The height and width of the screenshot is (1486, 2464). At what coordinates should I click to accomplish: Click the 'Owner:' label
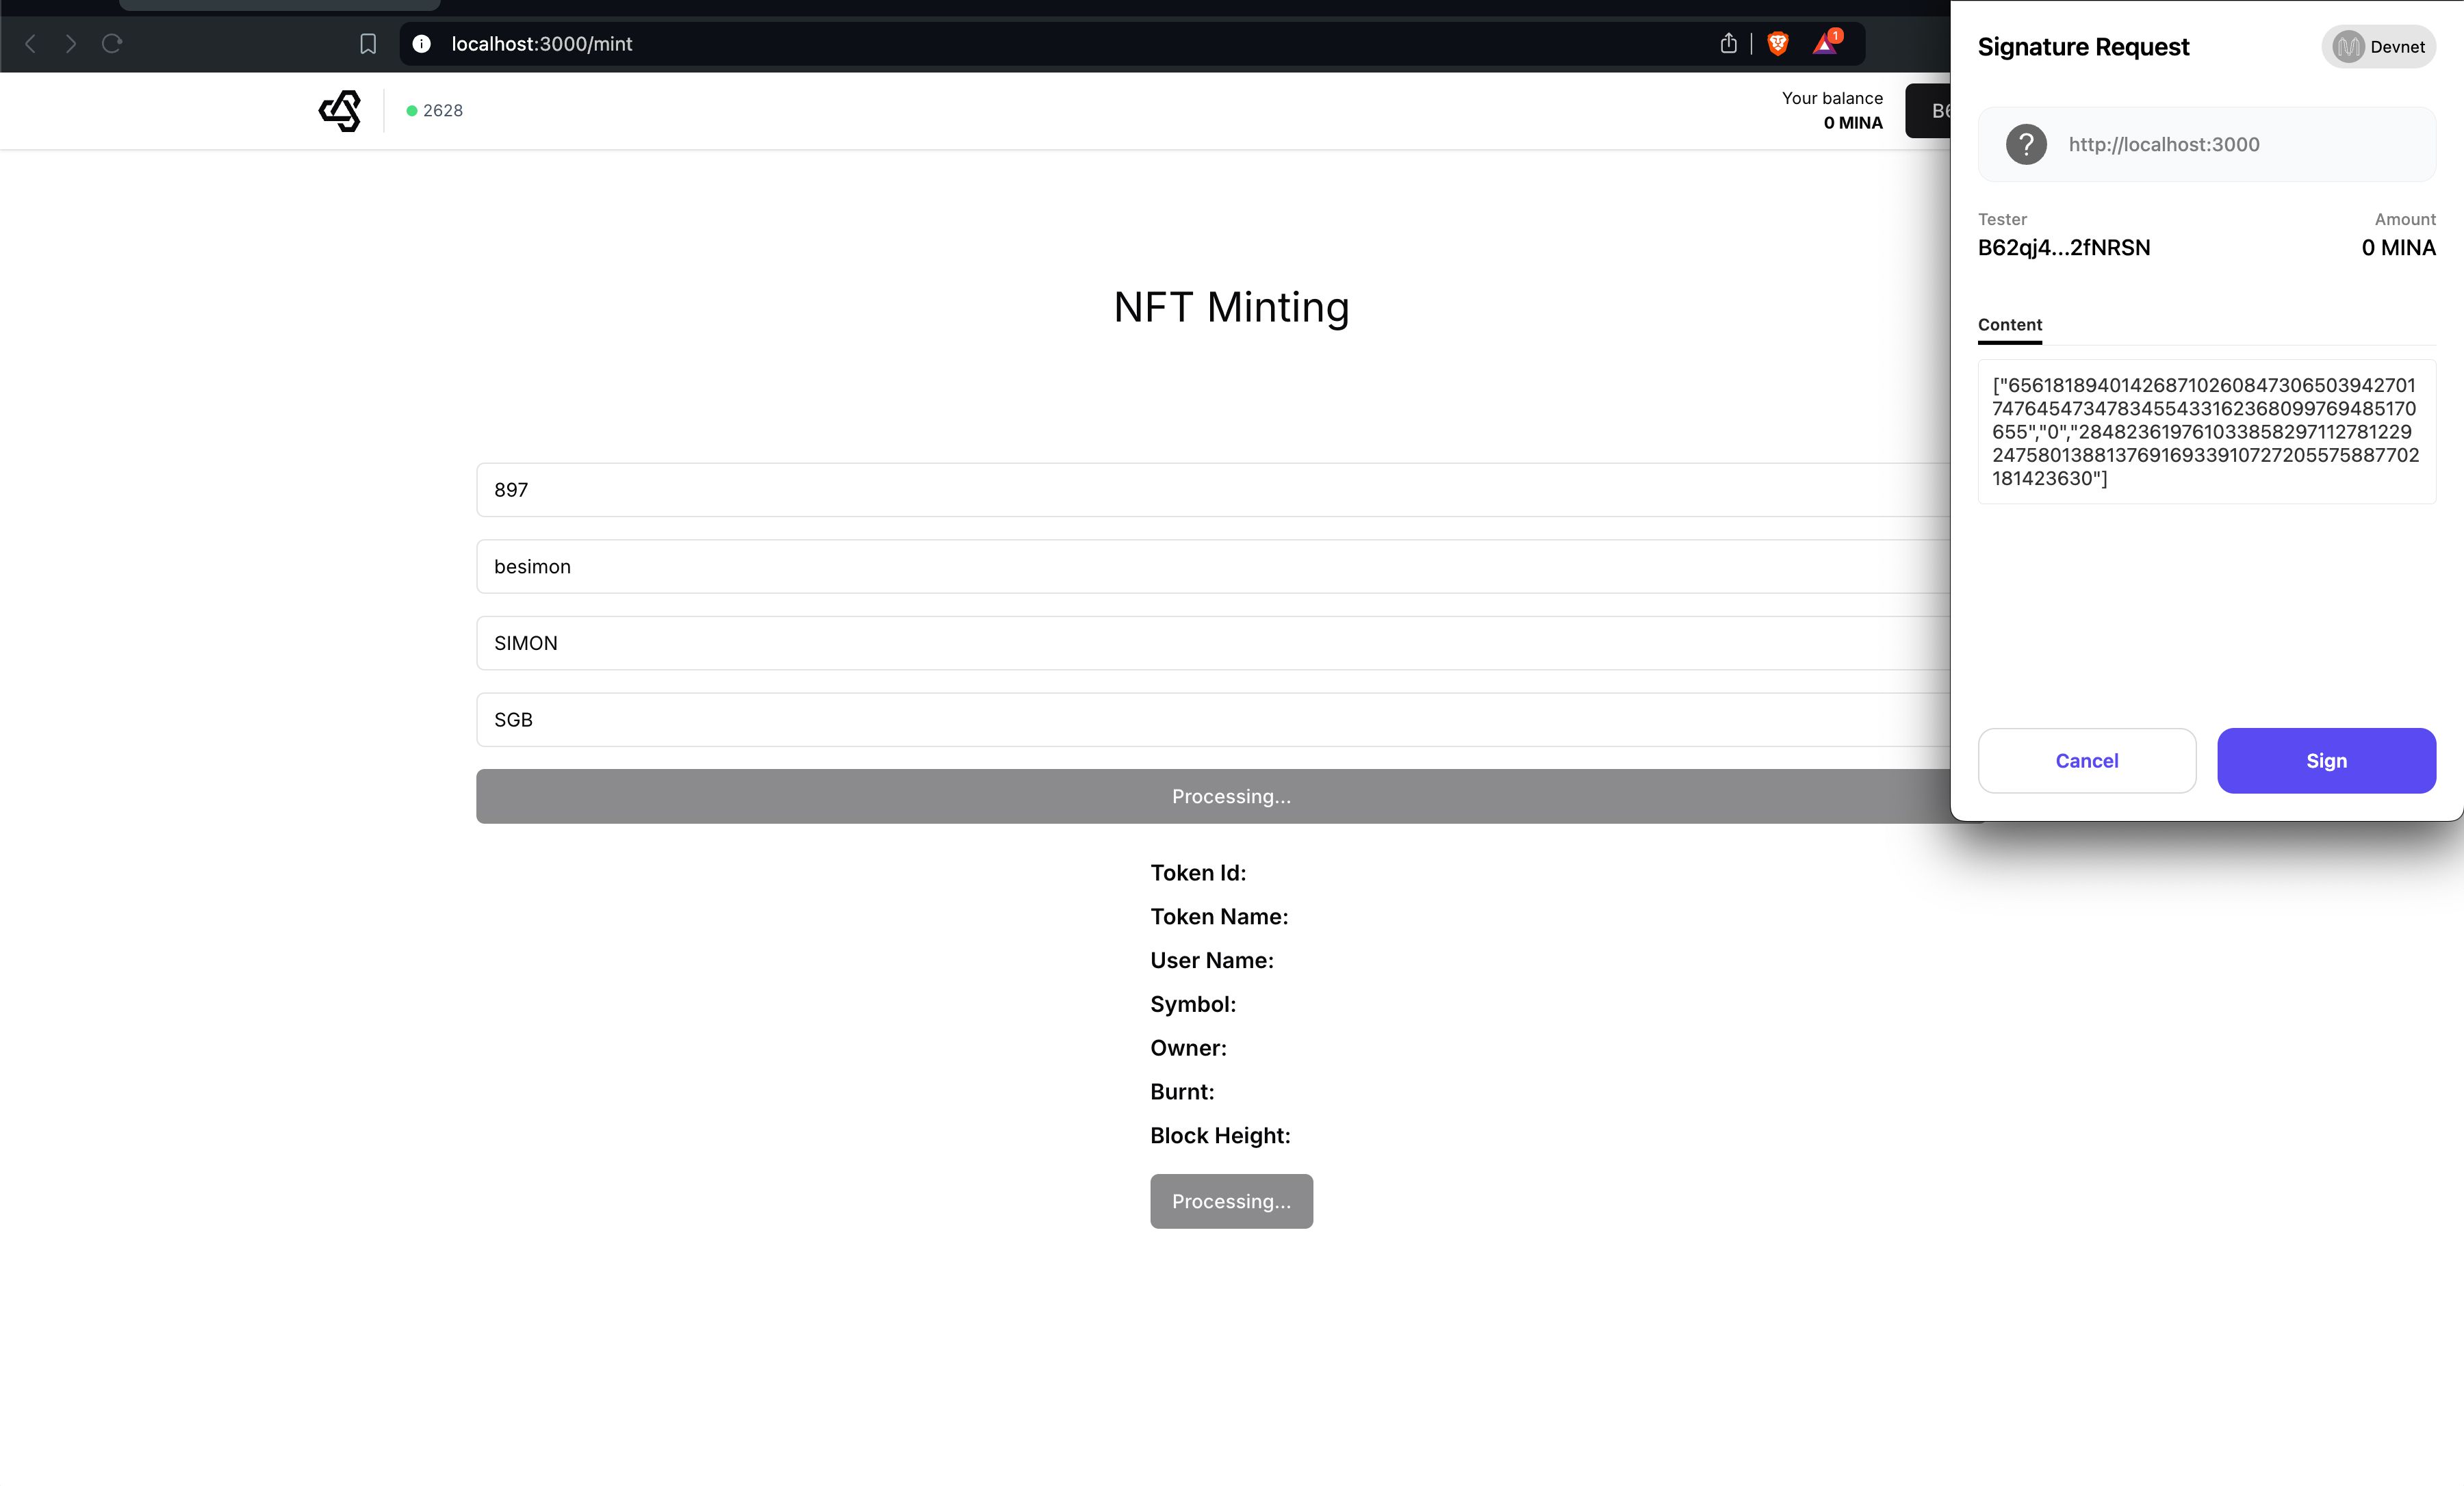(1188, 1048)
